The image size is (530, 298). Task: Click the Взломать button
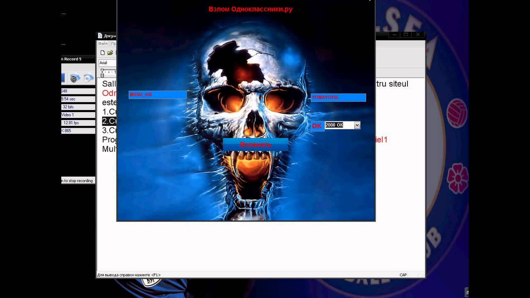coord(255,144)
